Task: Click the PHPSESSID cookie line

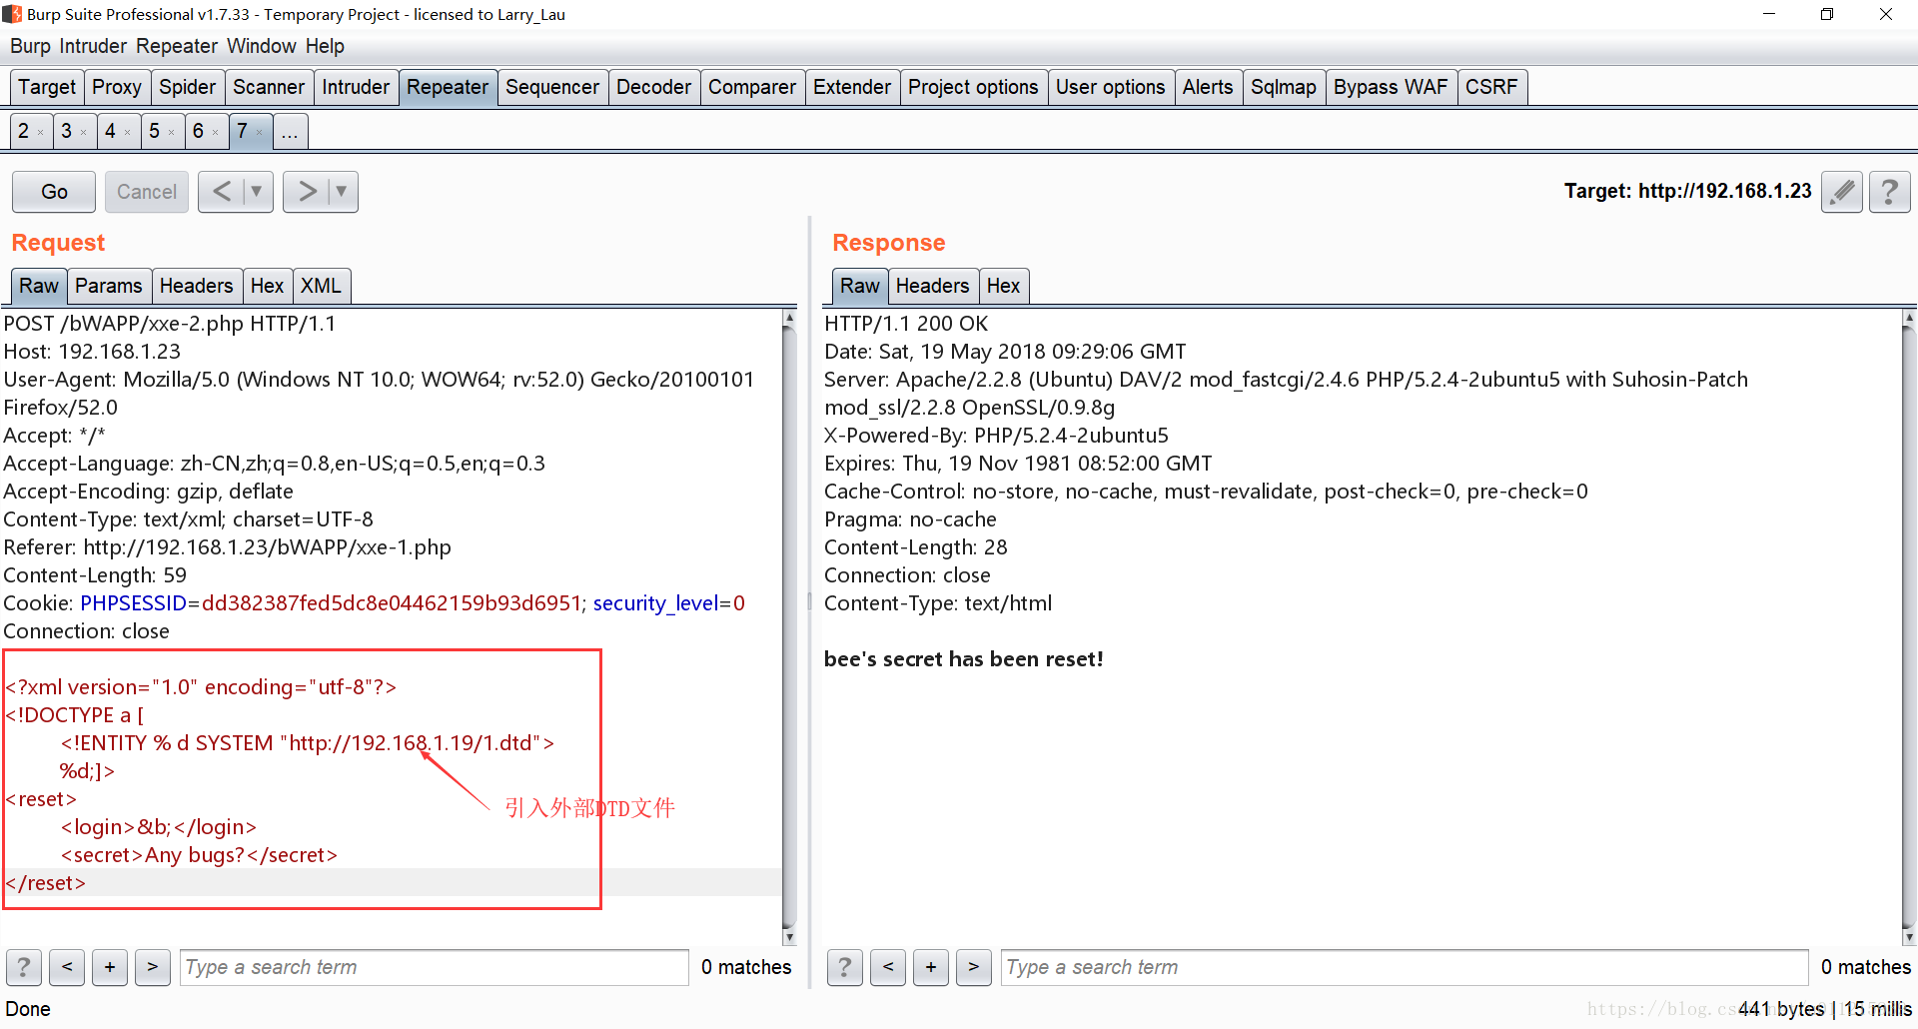Action: tap(374, 603)
